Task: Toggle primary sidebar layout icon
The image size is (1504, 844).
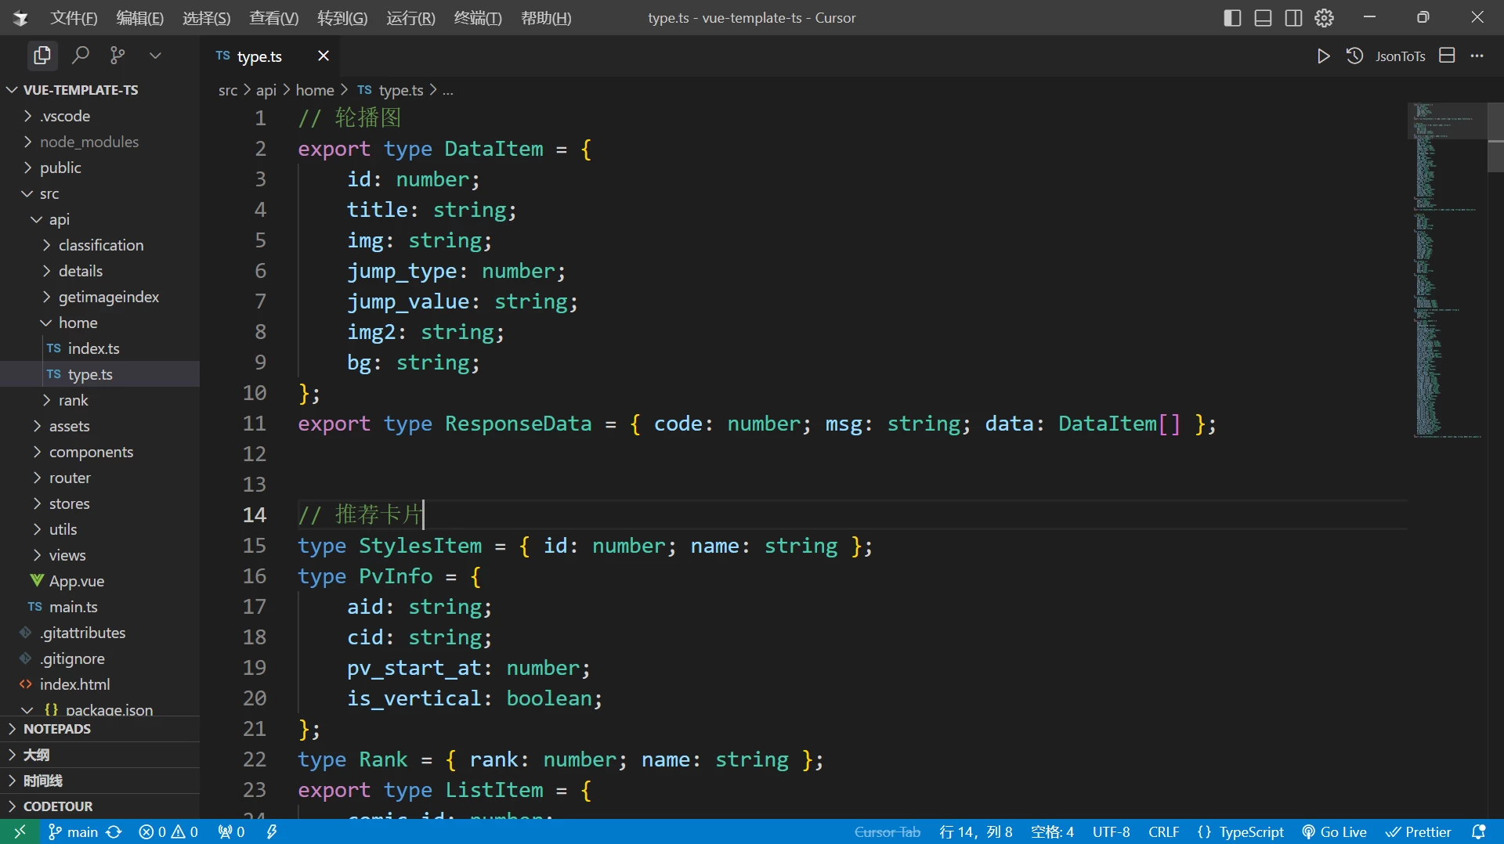Action: [1232, 18]
